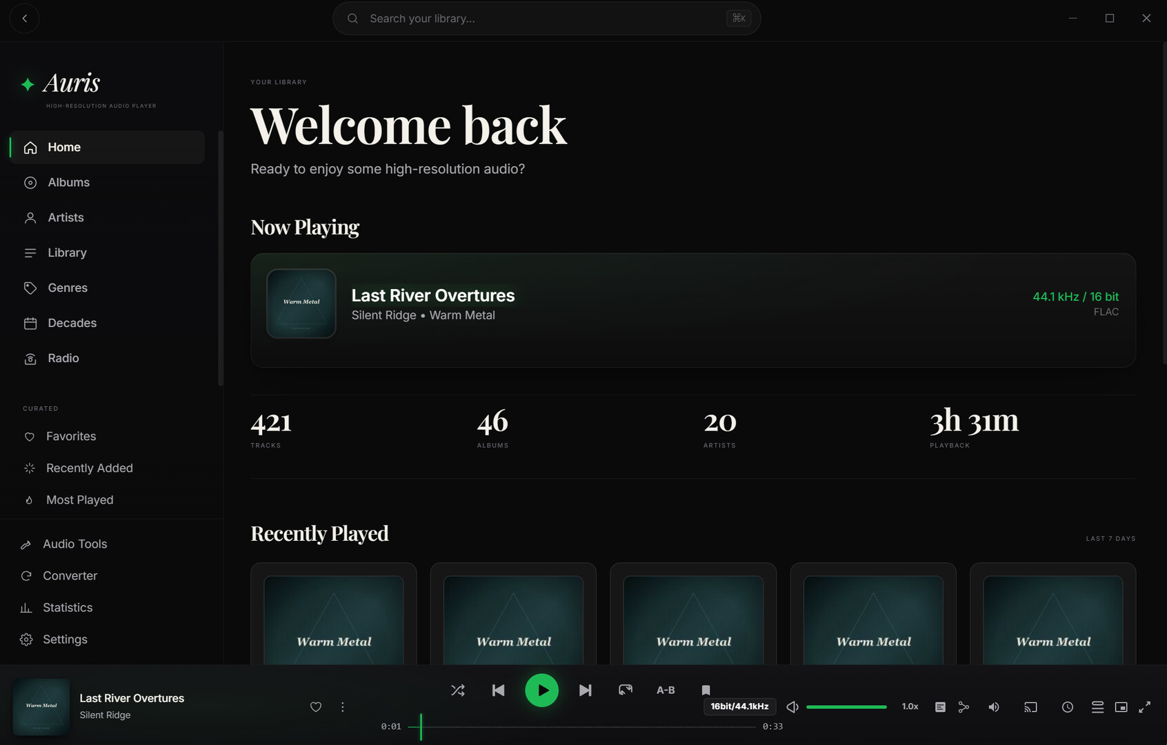
Task: Go back using the arrow button at top left
Action: coord(25,19)
